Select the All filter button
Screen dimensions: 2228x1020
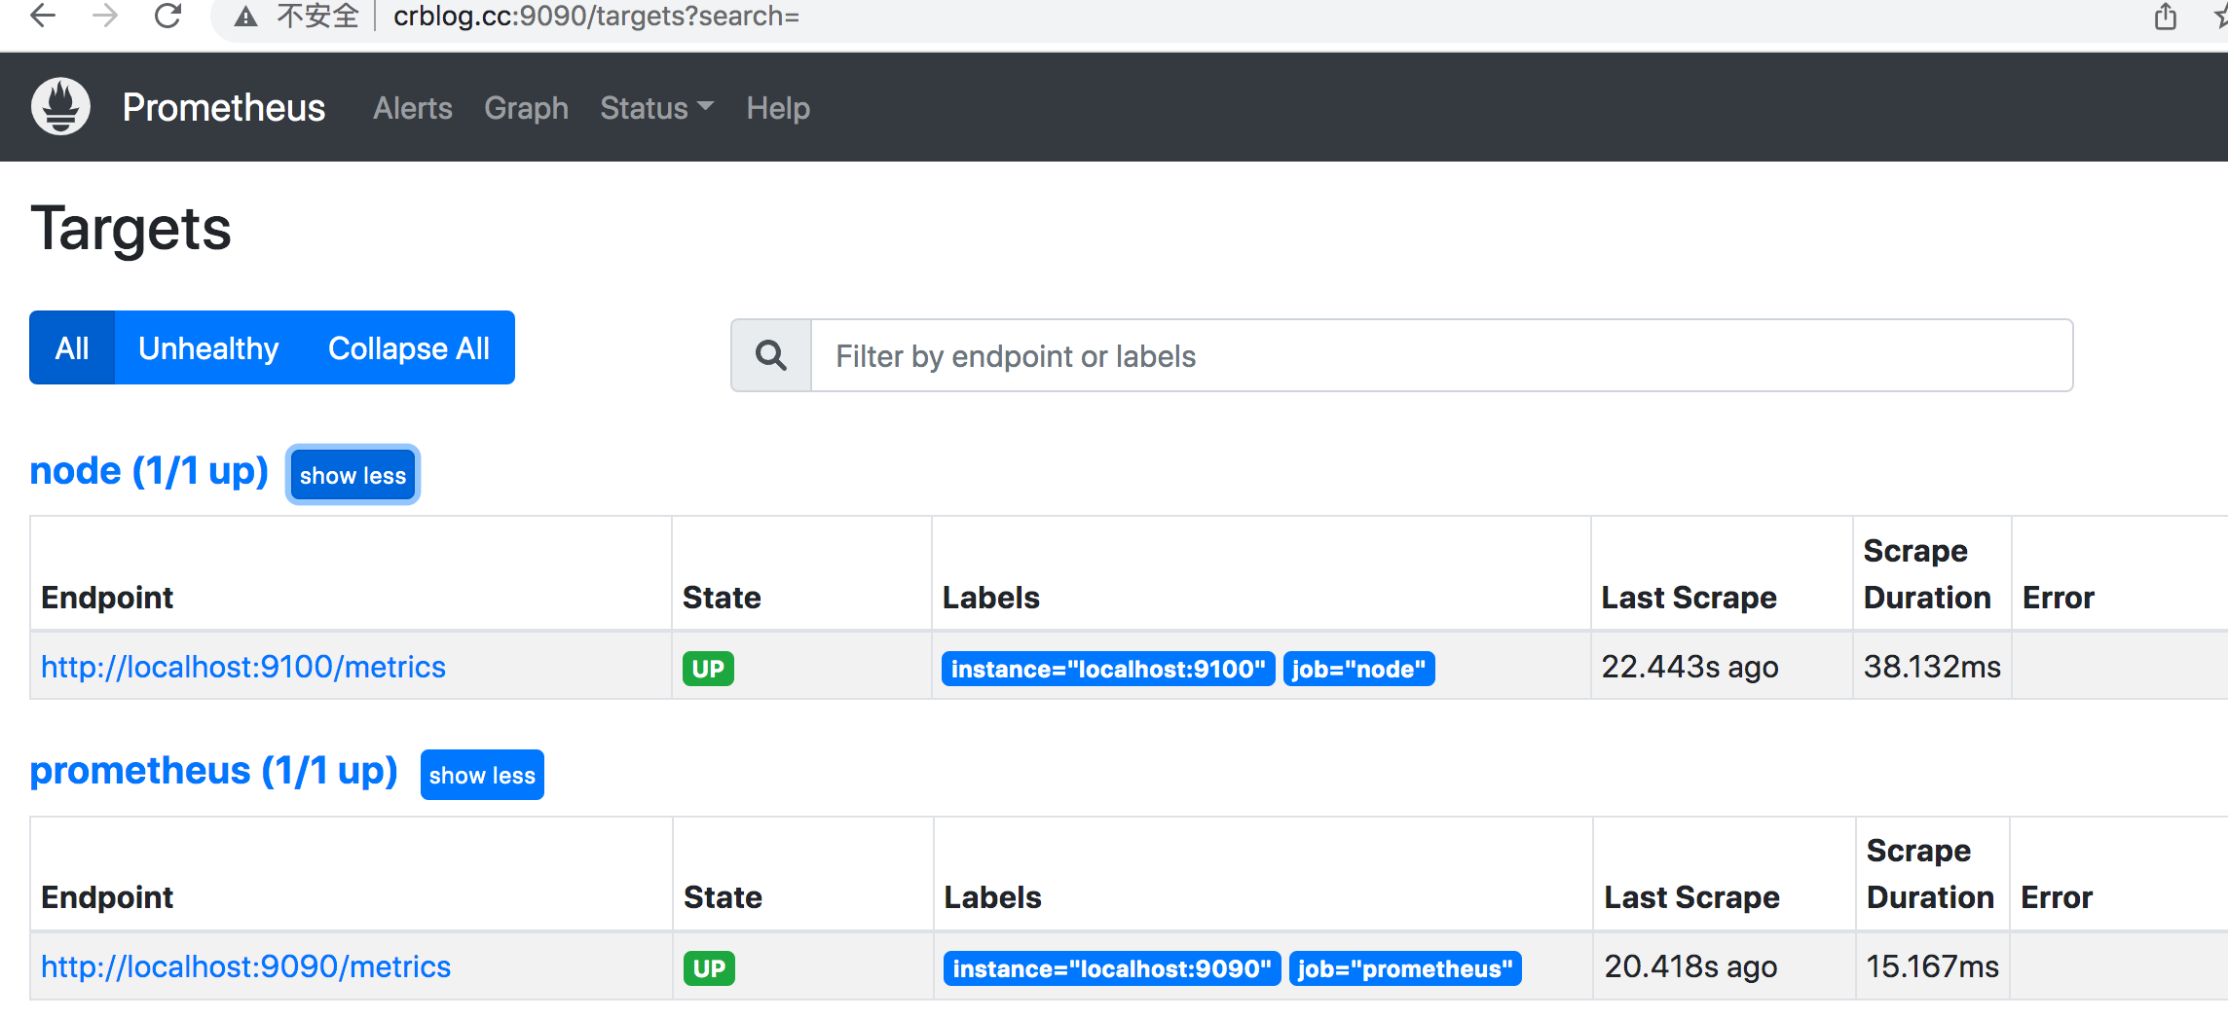(72, 347)
